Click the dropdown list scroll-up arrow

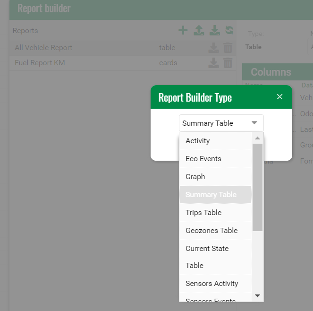[x=257, y=138]
